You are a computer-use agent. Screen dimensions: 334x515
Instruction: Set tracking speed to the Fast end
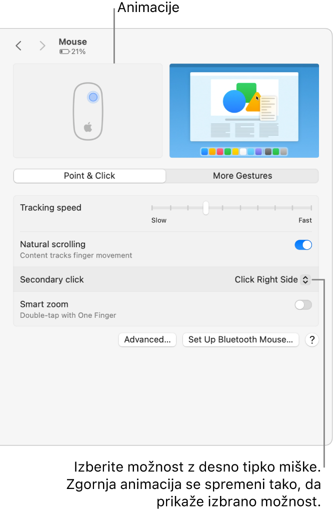[311, 208]
